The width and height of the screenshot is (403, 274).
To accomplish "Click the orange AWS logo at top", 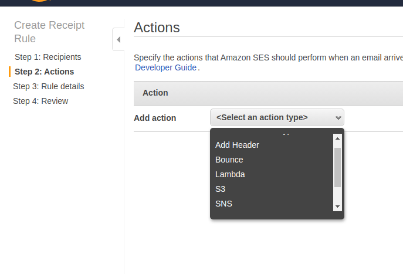I will pos(39,2).
